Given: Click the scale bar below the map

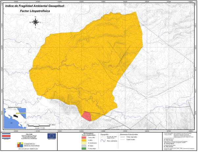Looking at the screenshot, I should click(x=39, y=125).
